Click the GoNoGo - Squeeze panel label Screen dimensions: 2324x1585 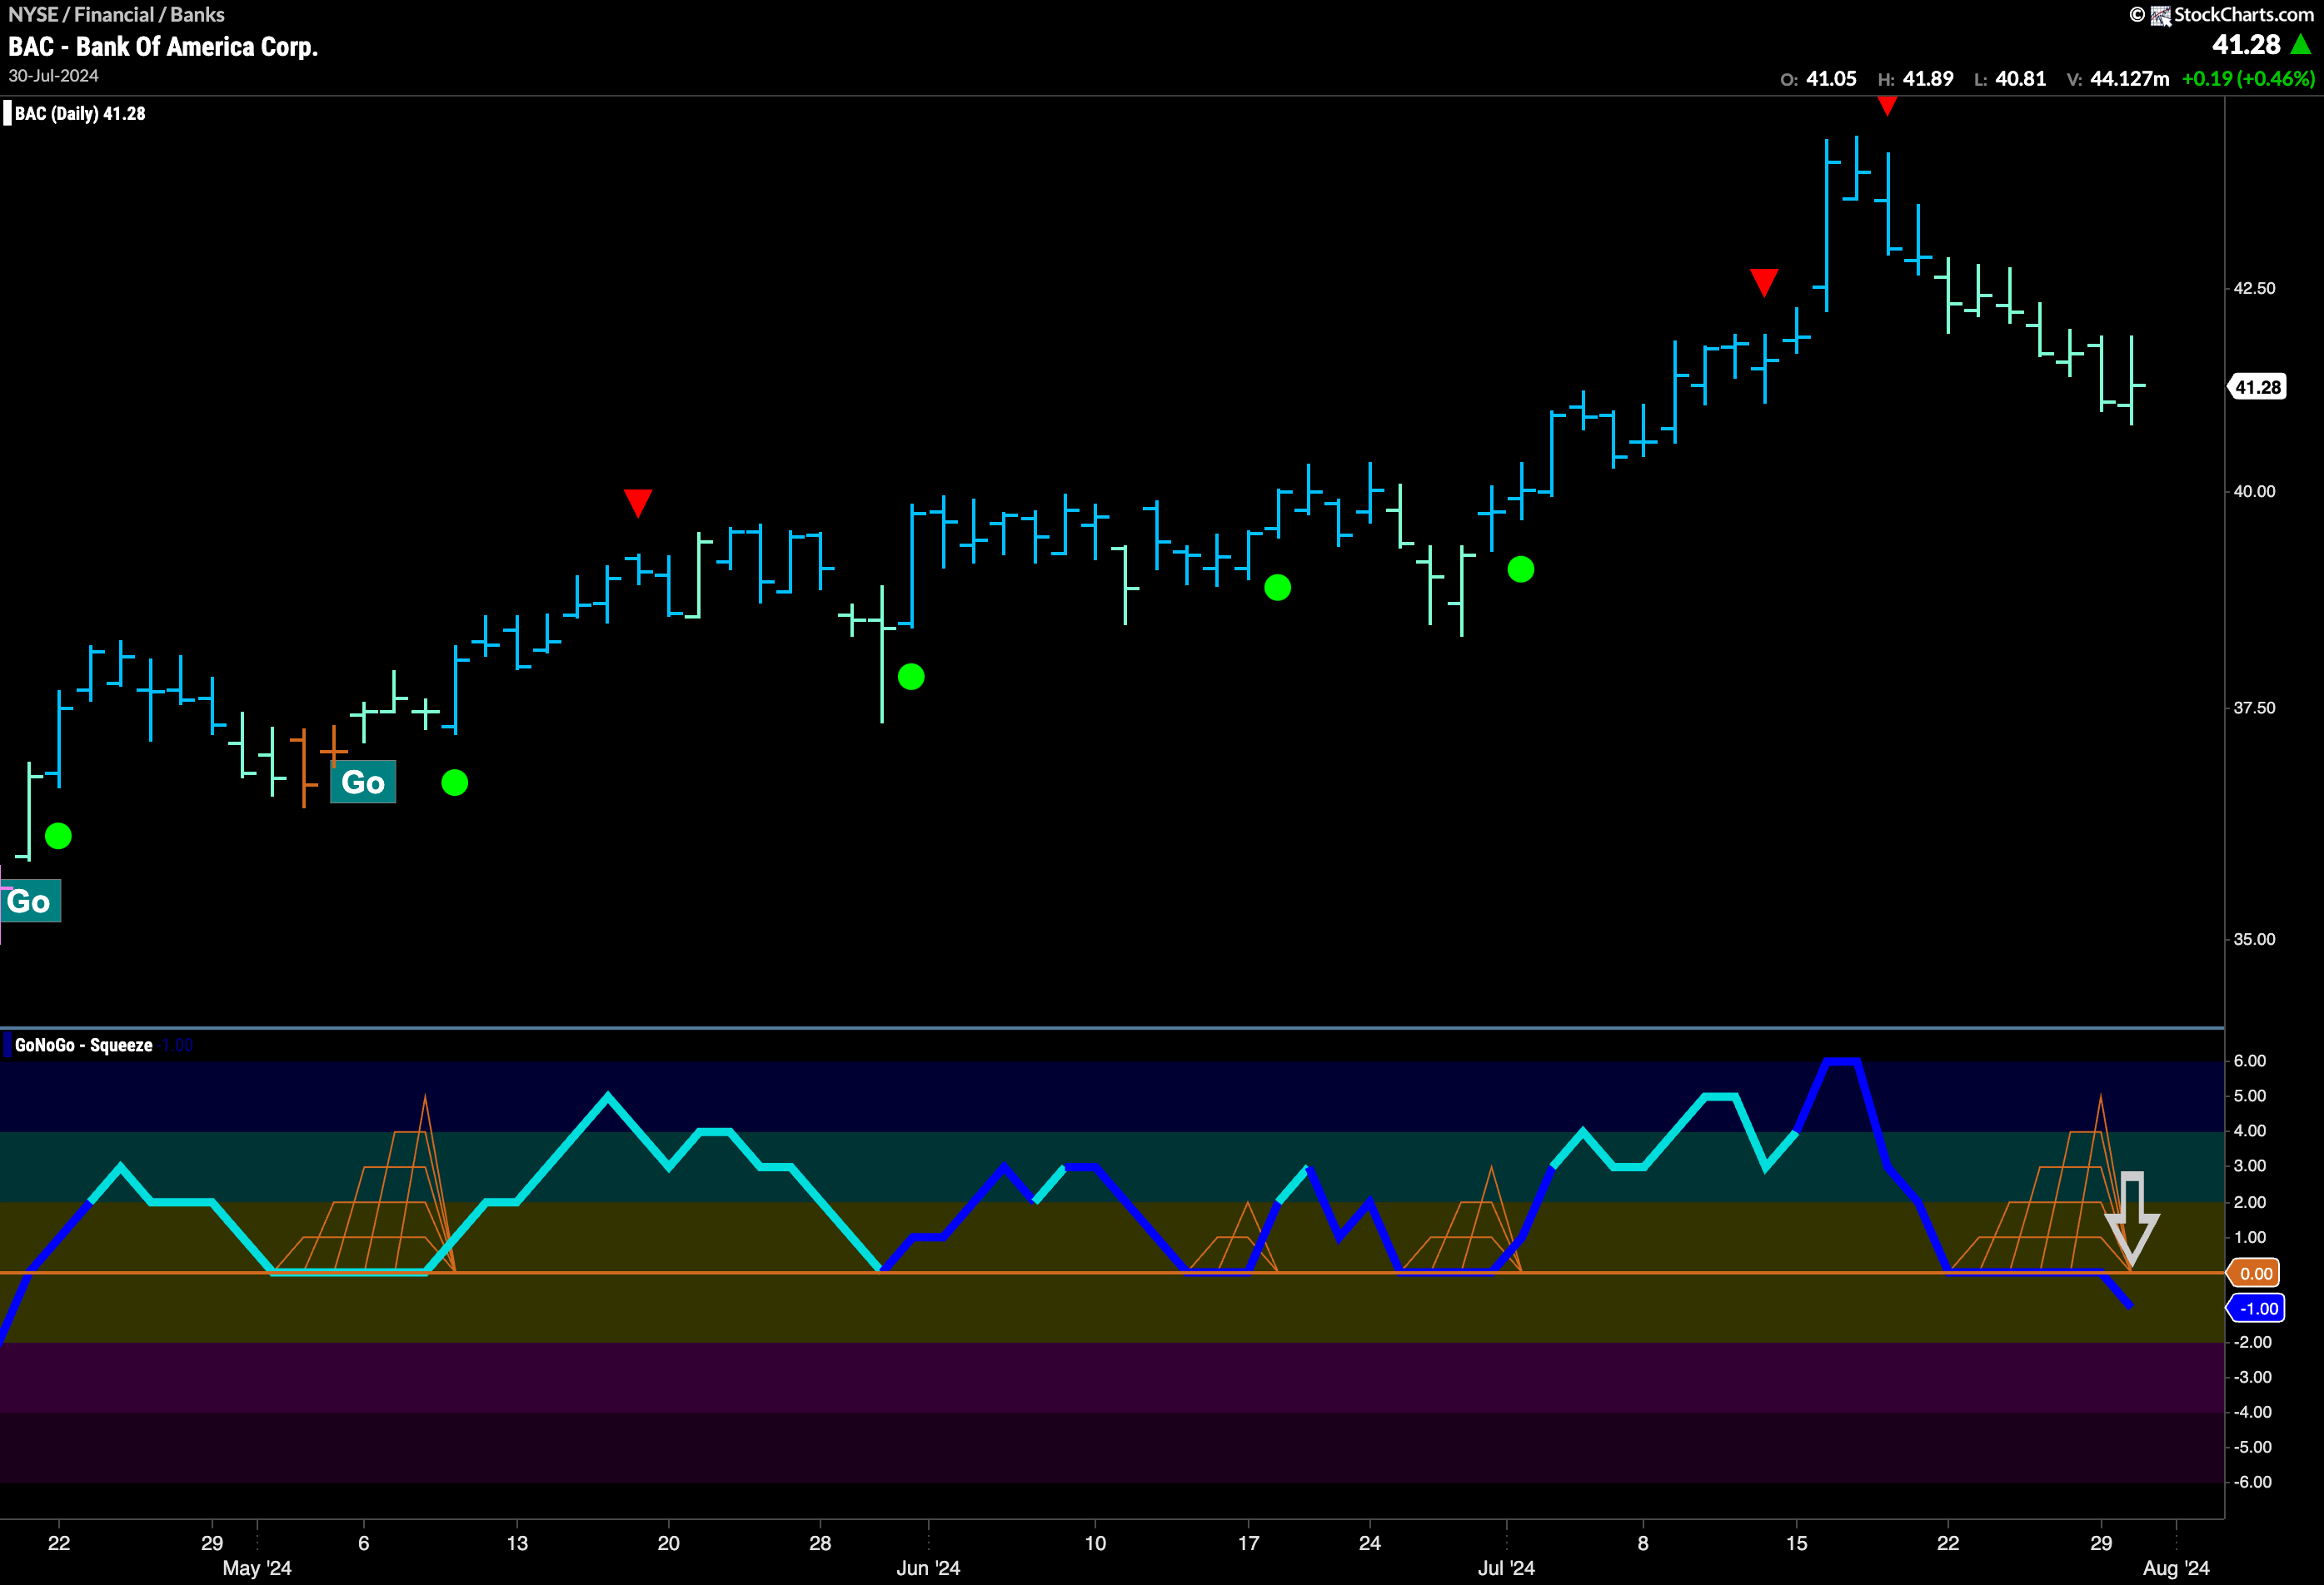(x=84, y=1045)
